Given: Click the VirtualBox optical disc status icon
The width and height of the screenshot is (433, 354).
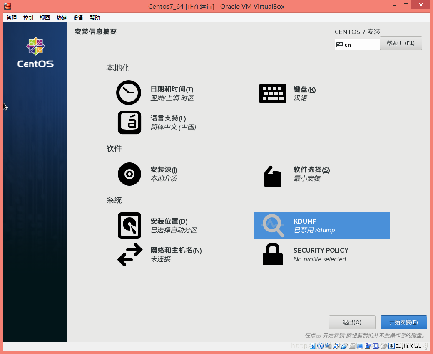Looking at the screenshot, I should click(320, 346).
